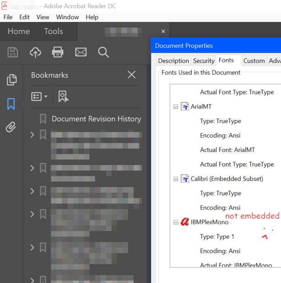Click the Search magnifying glass icon
Image resolution: width=281 pixels, height=283 pixels.
click(103, 52)
